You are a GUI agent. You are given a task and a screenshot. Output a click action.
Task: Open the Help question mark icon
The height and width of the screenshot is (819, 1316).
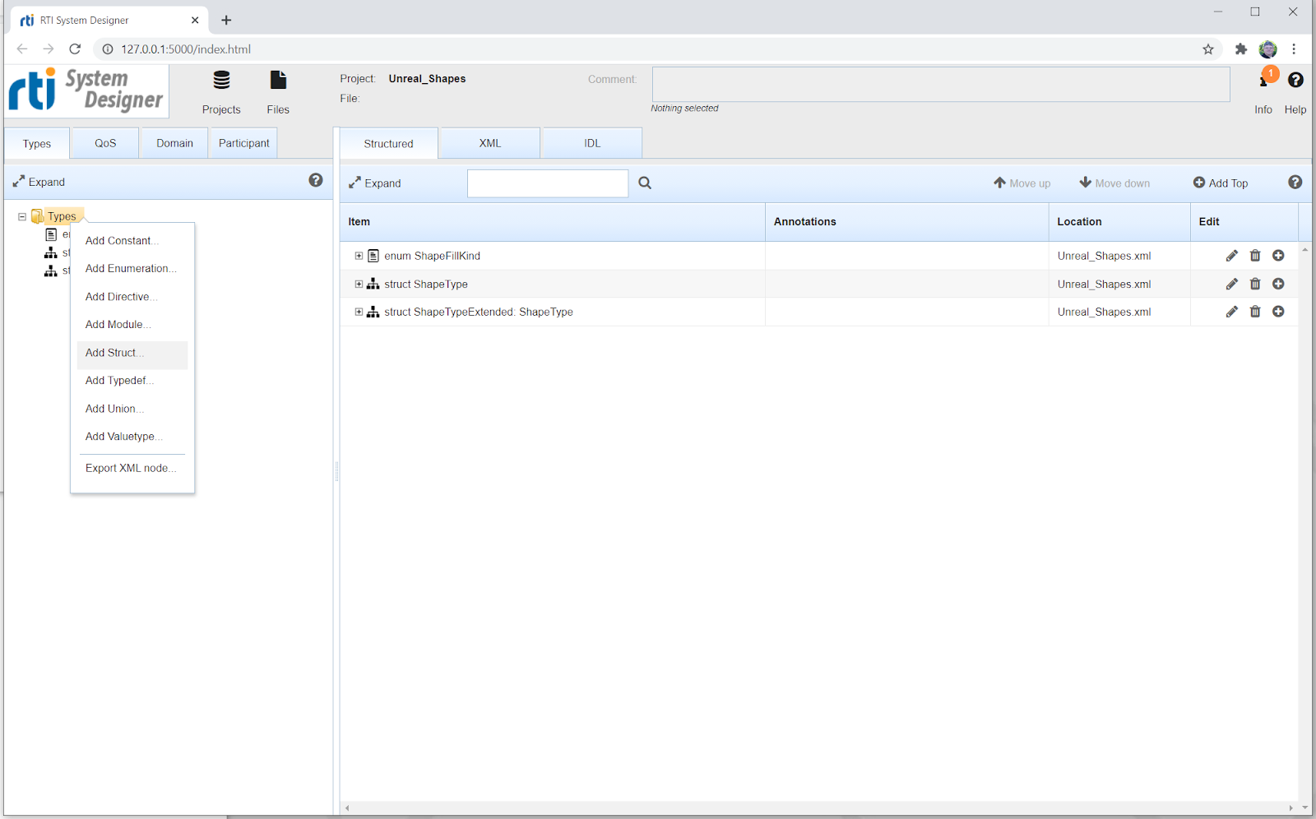click(1295, 80)
